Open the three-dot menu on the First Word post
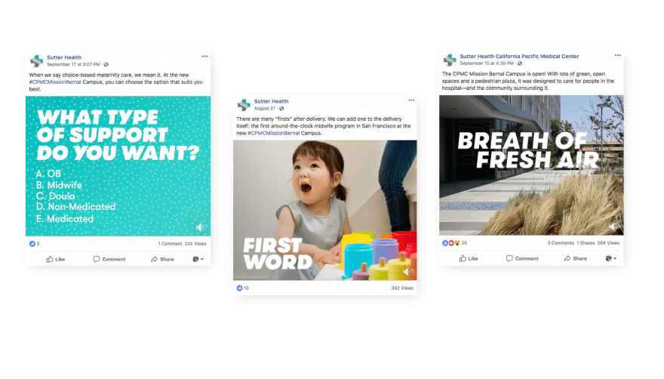 [411, 100]
